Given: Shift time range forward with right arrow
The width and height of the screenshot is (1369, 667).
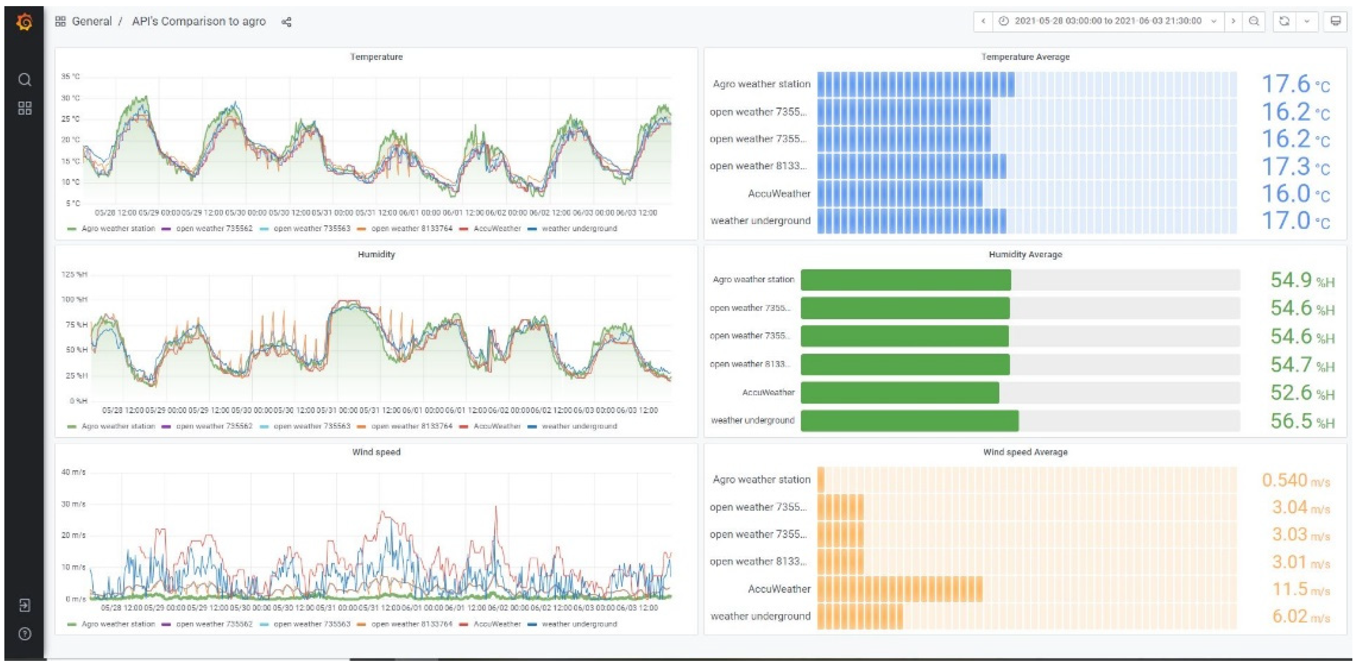Looking at the screenshot, I should 1233,21.
